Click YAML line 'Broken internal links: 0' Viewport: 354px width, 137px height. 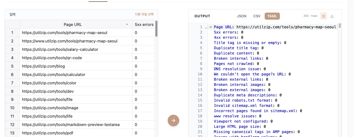(241, 58)
